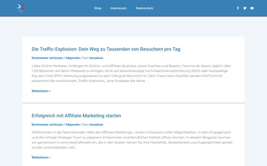Image resolution: width=267 pixels, height=166 pixels.
Task: Select Allgemein category of Traffic-Explosion post
Action: 73,58
